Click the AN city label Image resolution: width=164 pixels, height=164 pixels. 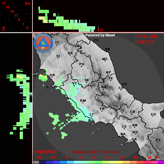coord(107,49)
